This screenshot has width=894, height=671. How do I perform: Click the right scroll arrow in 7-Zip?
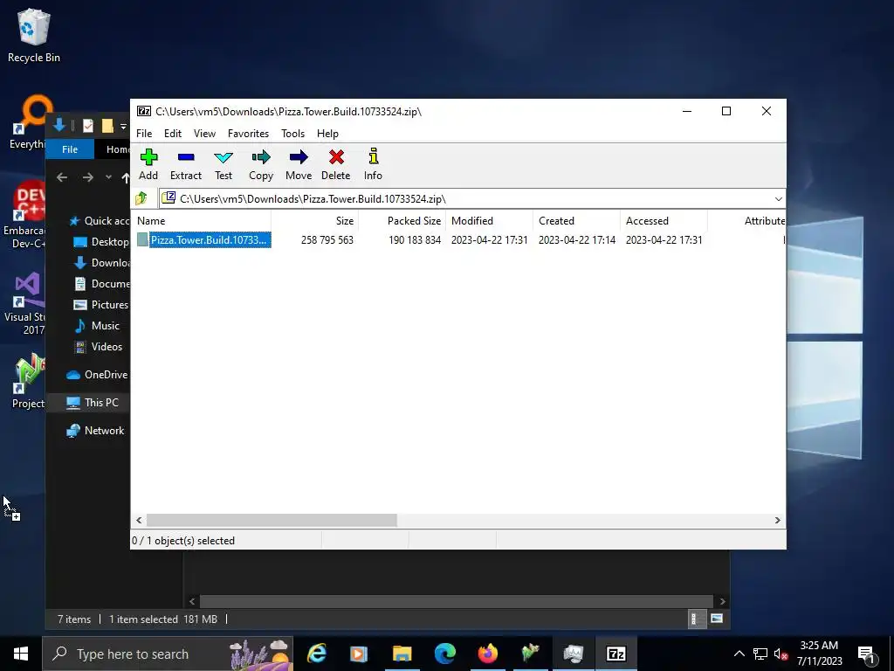tap(777, 521)
